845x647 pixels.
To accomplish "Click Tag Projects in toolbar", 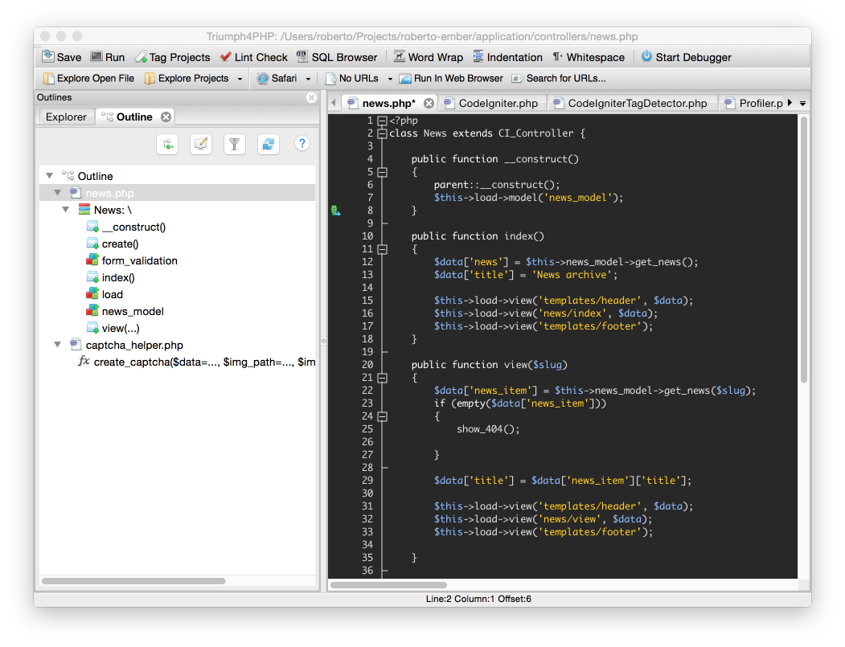I will pyautogui.click(x=172, y=57).
